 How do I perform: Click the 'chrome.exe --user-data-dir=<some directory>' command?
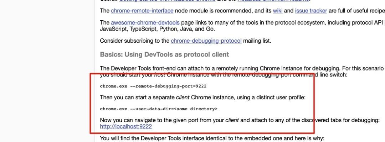(159, 109)
